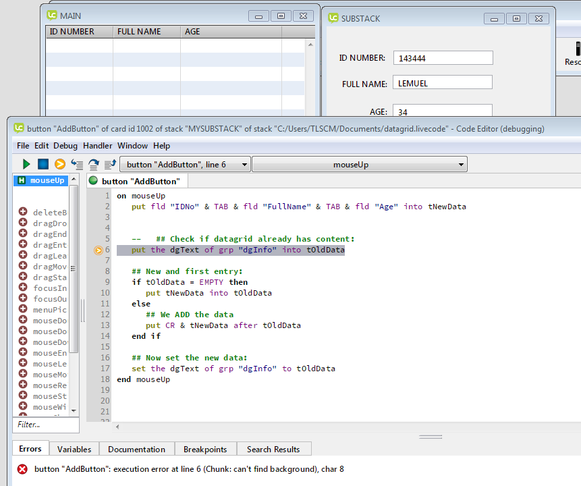Select the mouseUp handler in the list
The image size is (581, 486).
46,180
